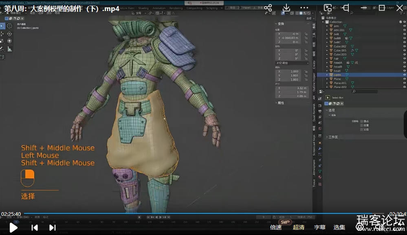This screenshot has width=407, height=235.
Task: Collapse the Collection tree node
Action: coord(323,22)
